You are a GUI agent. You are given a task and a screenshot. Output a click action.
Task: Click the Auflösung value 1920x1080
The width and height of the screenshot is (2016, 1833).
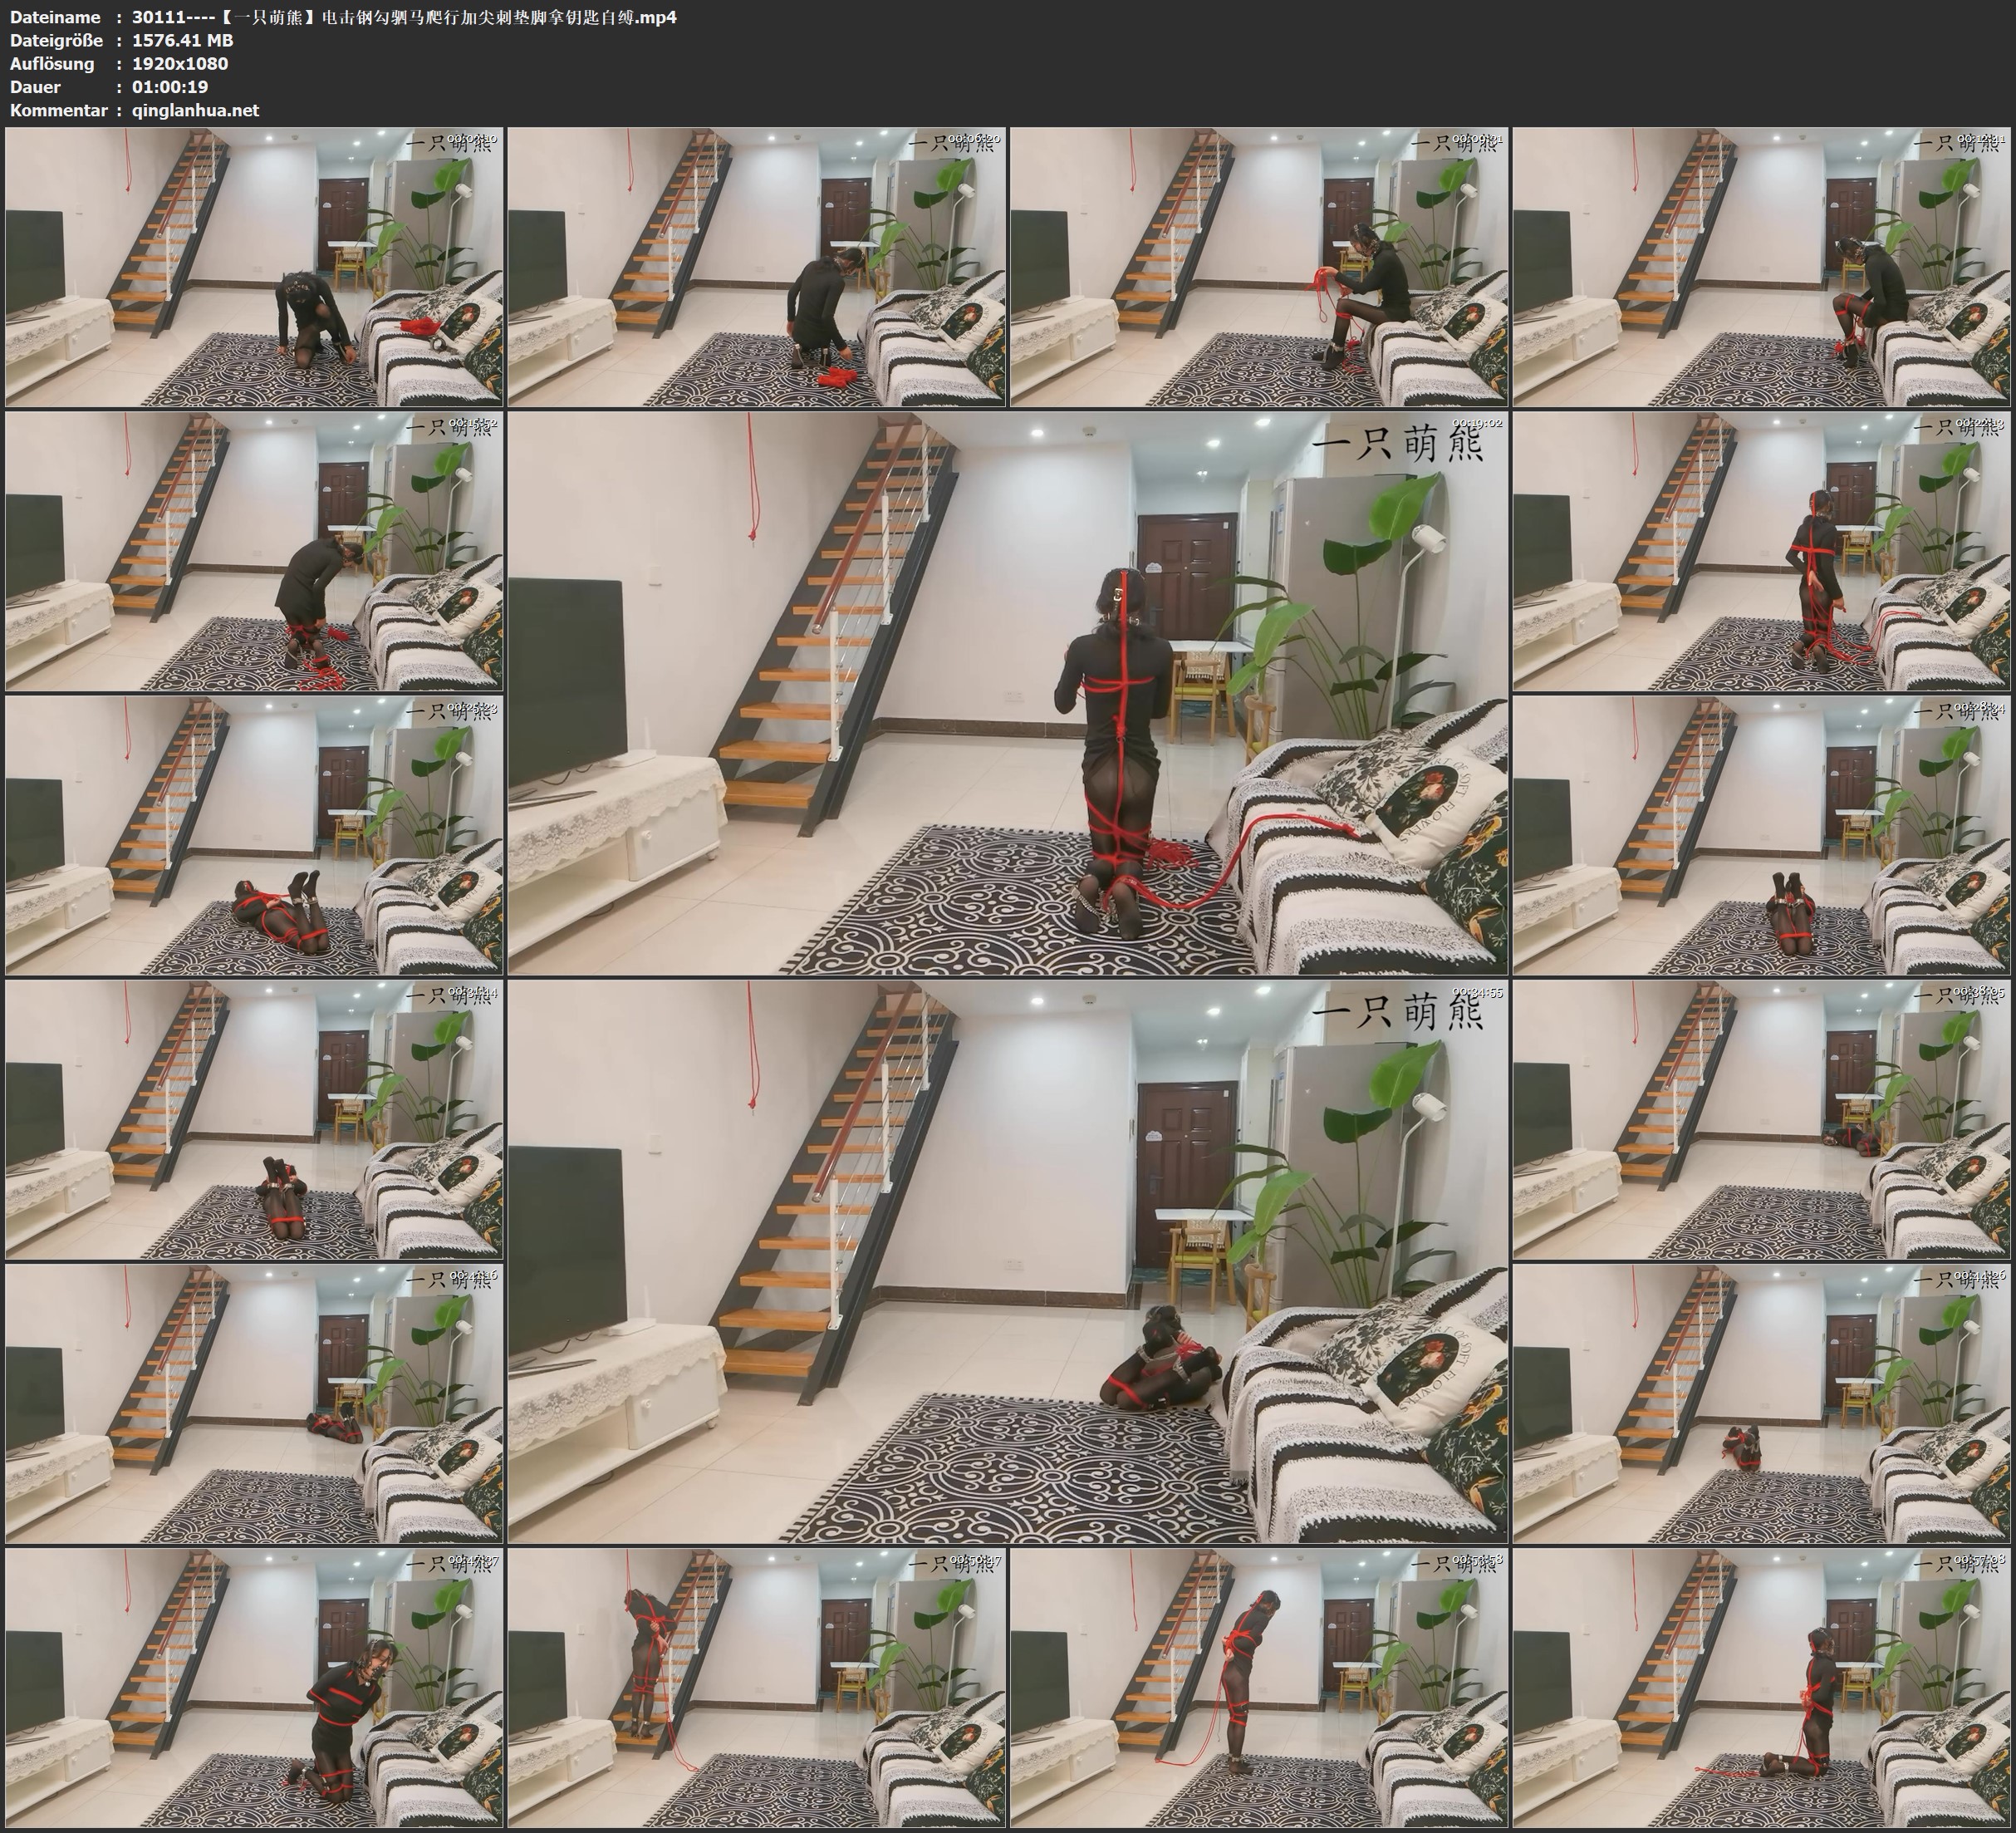click(x=180, y=64)
